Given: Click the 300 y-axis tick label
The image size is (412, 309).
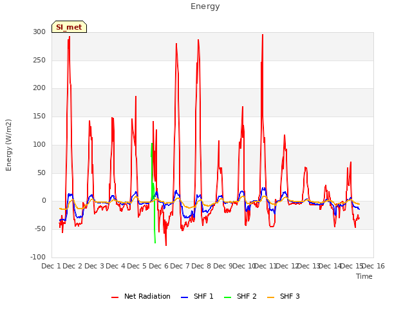Looking at the screenshot, I should (39, 32).
